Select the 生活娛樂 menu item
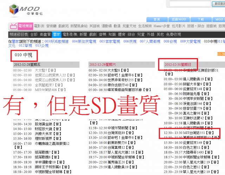 click(145, 26)
